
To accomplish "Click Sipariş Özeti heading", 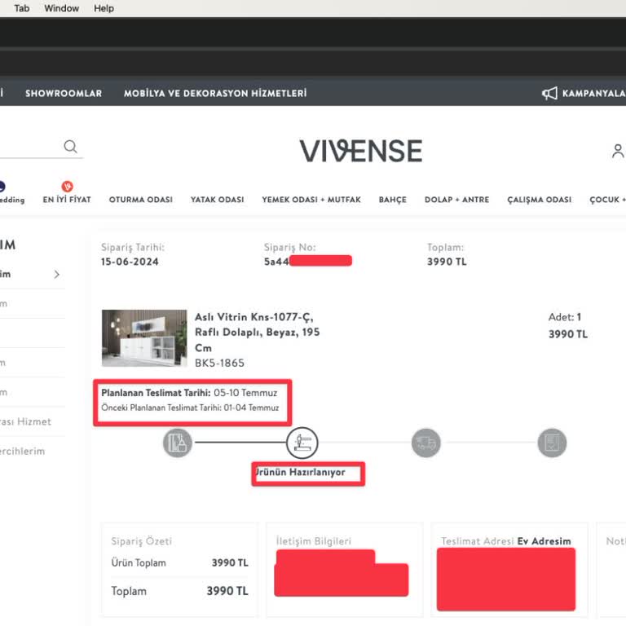I will pos(141,541).
